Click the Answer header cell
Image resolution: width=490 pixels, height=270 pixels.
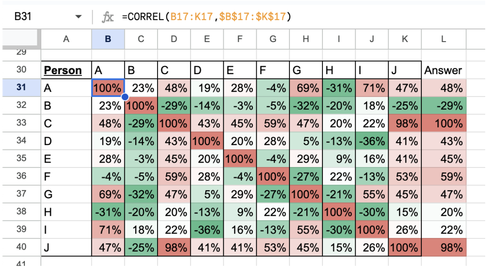[x=443, y=71]
